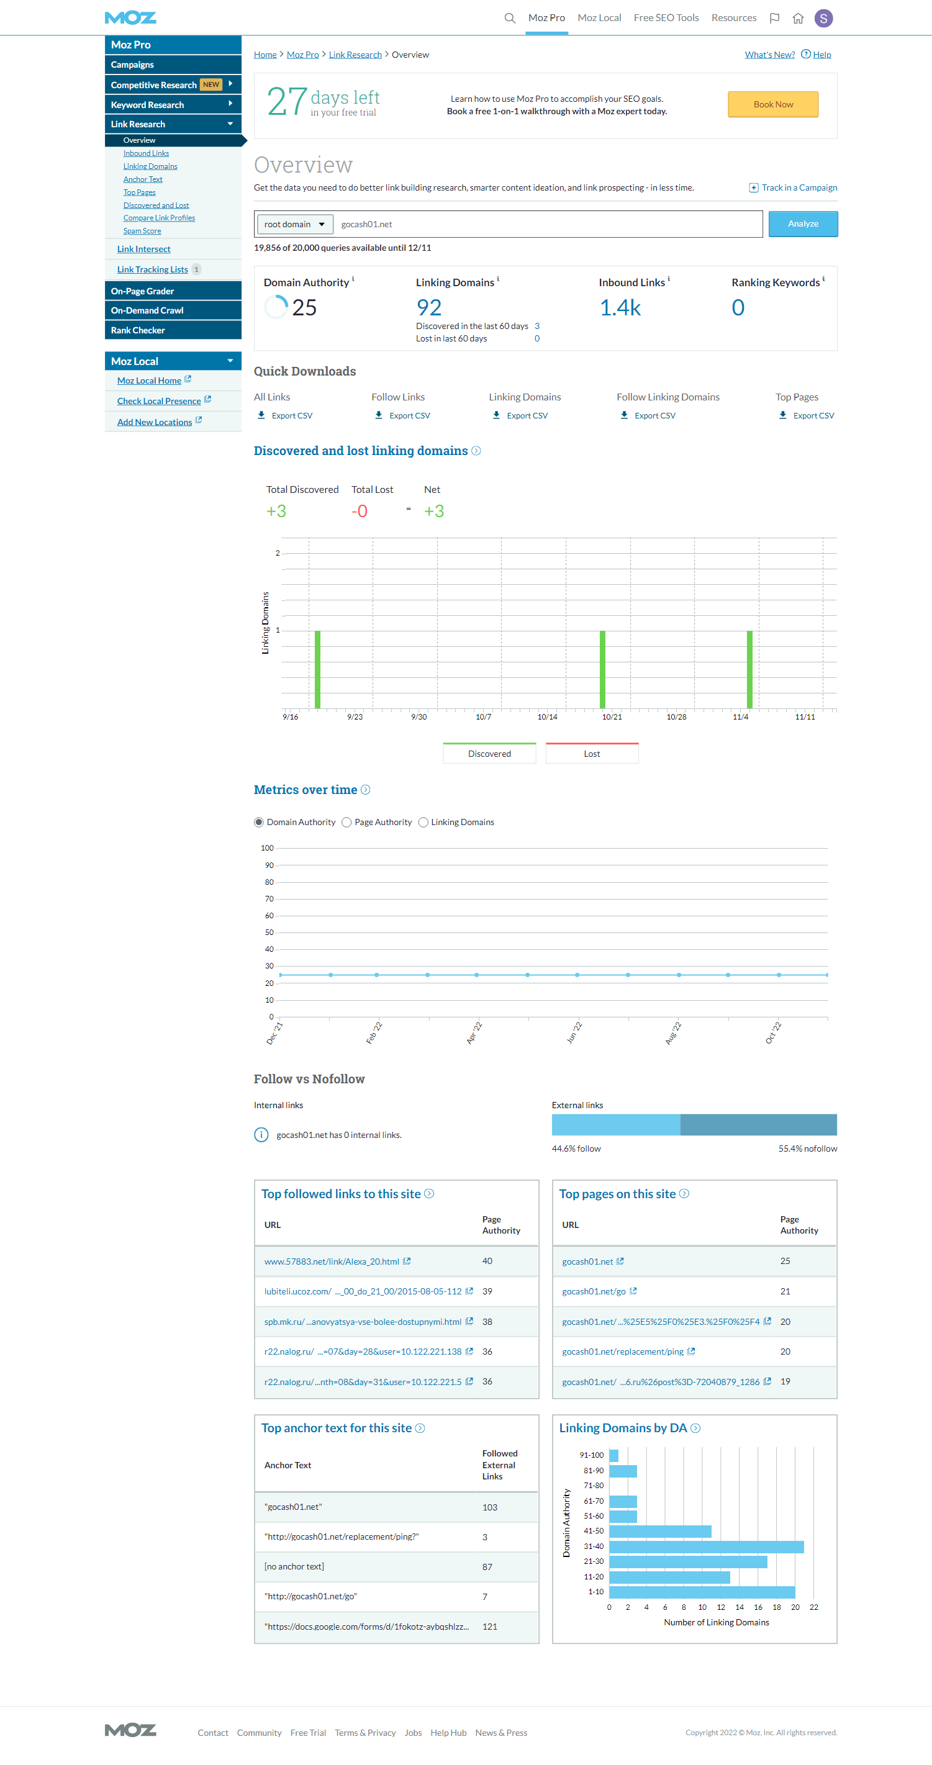Viewport: 932px width, 1765px height.
Task: Switch to Moz Pro top tab
Action: [x=547, y=18]
